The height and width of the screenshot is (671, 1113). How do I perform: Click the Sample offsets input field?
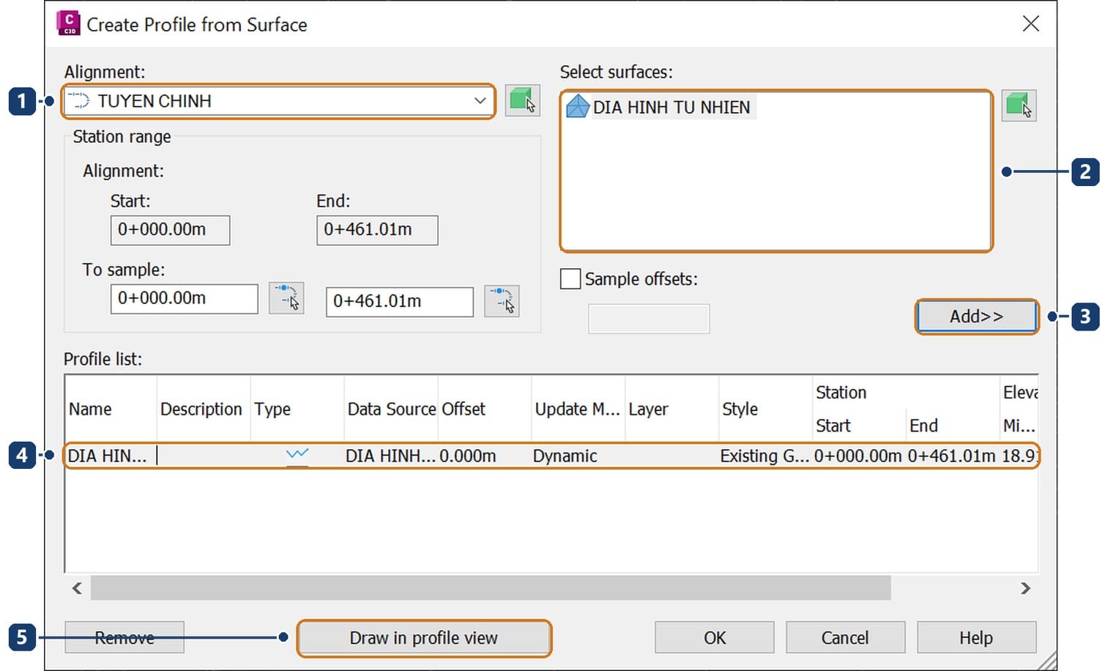tap(649, 319)
